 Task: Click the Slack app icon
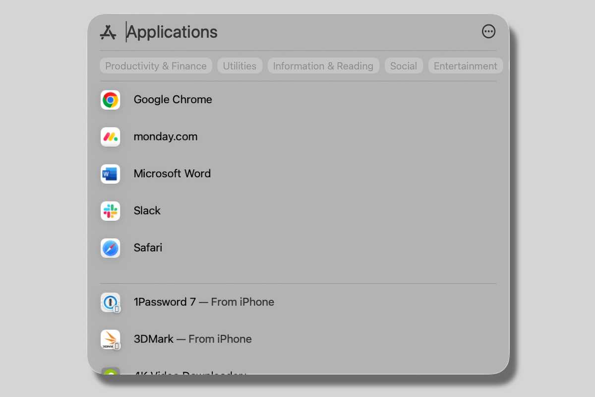point(110,211)
